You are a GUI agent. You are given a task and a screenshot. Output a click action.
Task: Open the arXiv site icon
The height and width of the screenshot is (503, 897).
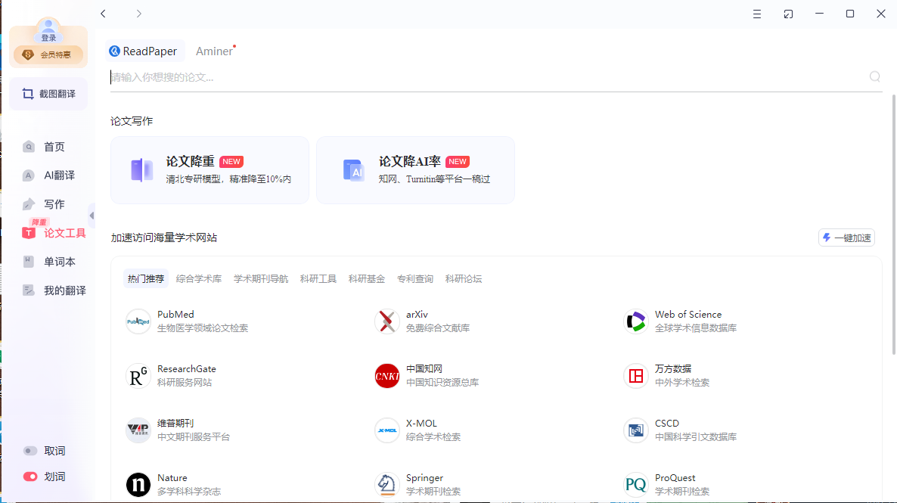click(x=387, y=321)
